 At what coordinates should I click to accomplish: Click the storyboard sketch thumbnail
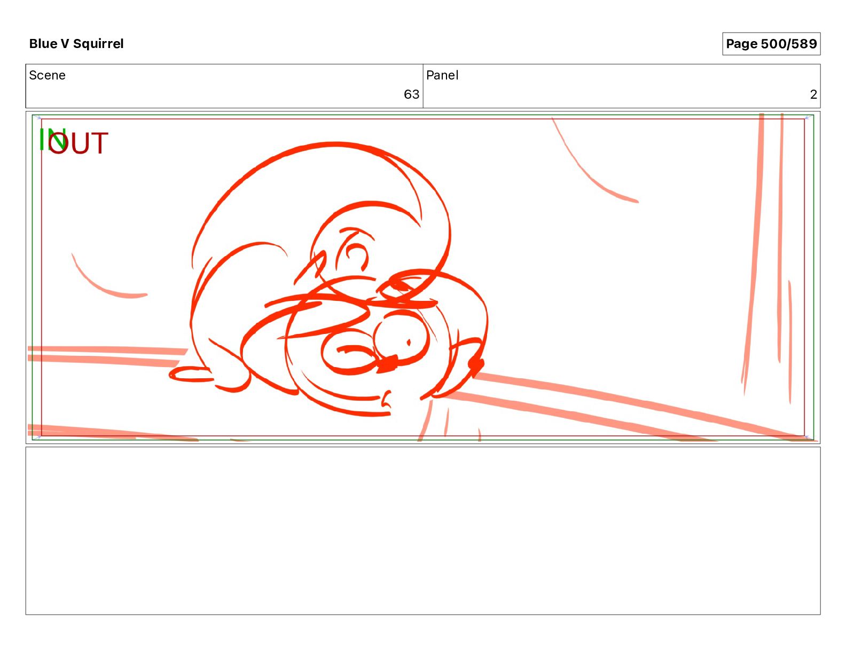pos(423,277)
